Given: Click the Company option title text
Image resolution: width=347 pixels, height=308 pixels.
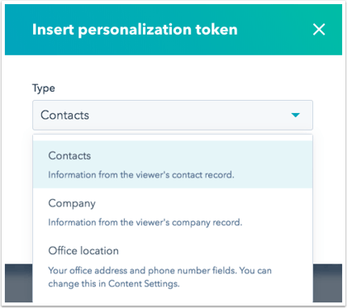Looking at the screenshot, I should [x=72, y=204].
